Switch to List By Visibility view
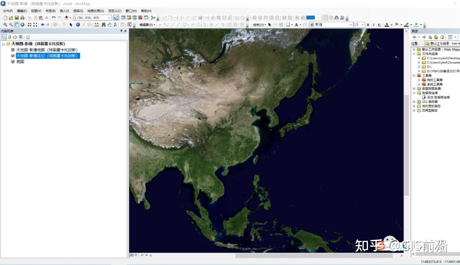460x265 pixels. click(15, 37)
